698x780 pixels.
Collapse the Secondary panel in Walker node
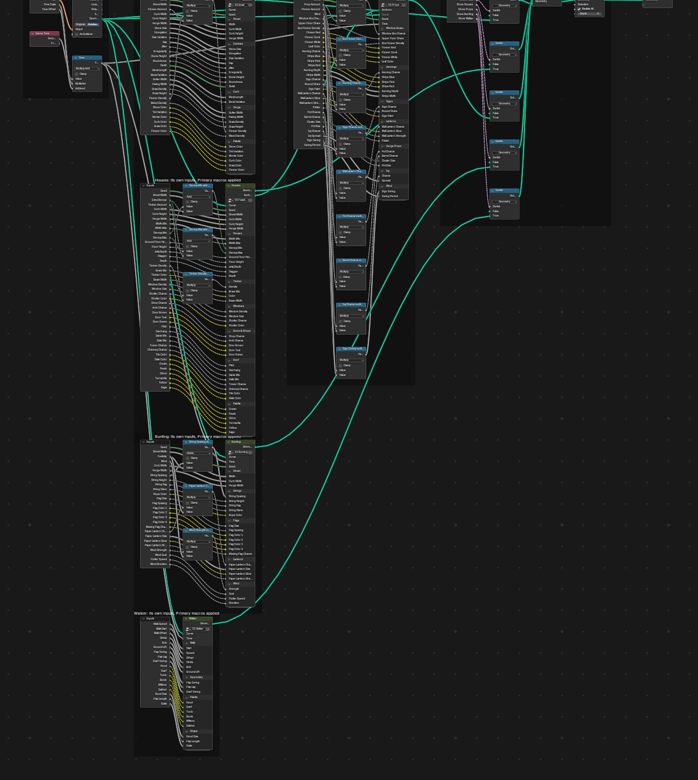click(x=187, y=677)
